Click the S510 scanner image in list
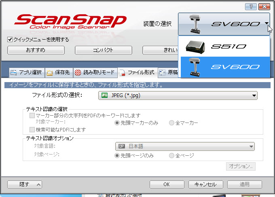The width and height of the screenshot is (275, 197). coord(195,47)
